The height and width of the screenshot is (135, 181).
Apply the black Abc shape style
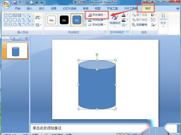[x=64, y=20]
